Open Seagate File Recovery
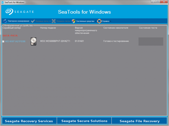The image size is (169, 126). coord(139,121)
